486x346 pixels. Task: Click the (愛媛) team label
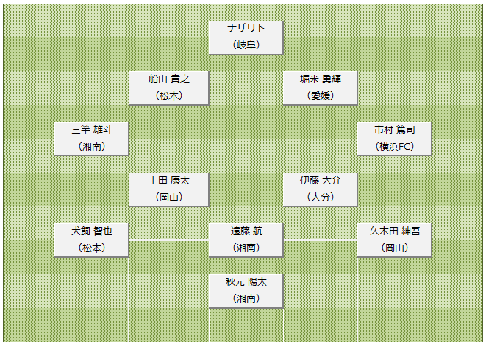(321, 95)
